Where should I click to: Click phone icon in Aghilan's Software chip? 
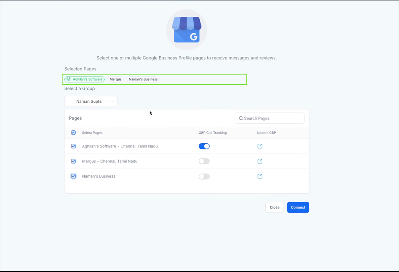pyautogui.click(x=69, y=79)
